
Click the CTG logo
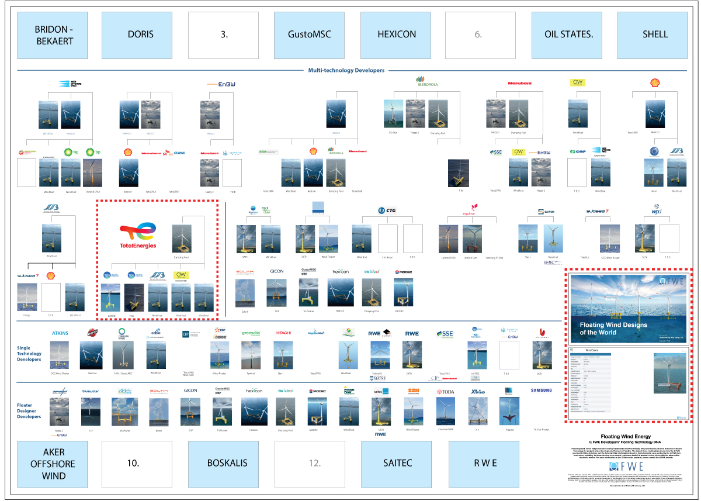click(387, 211)
